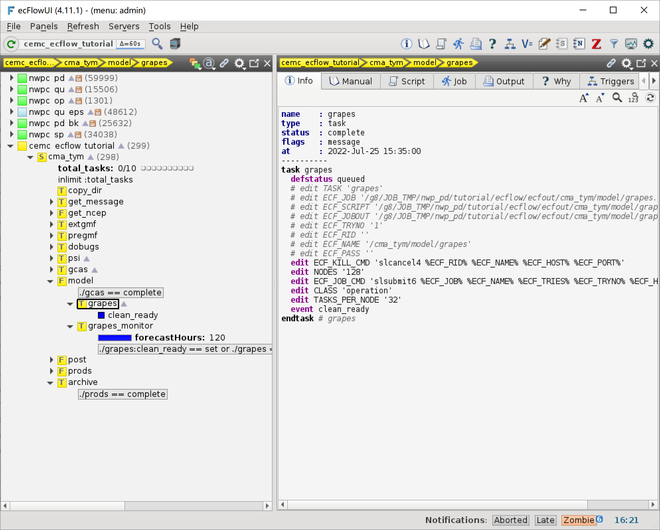
Task: Click the Aborted notification button
Action: pos(511,520)
